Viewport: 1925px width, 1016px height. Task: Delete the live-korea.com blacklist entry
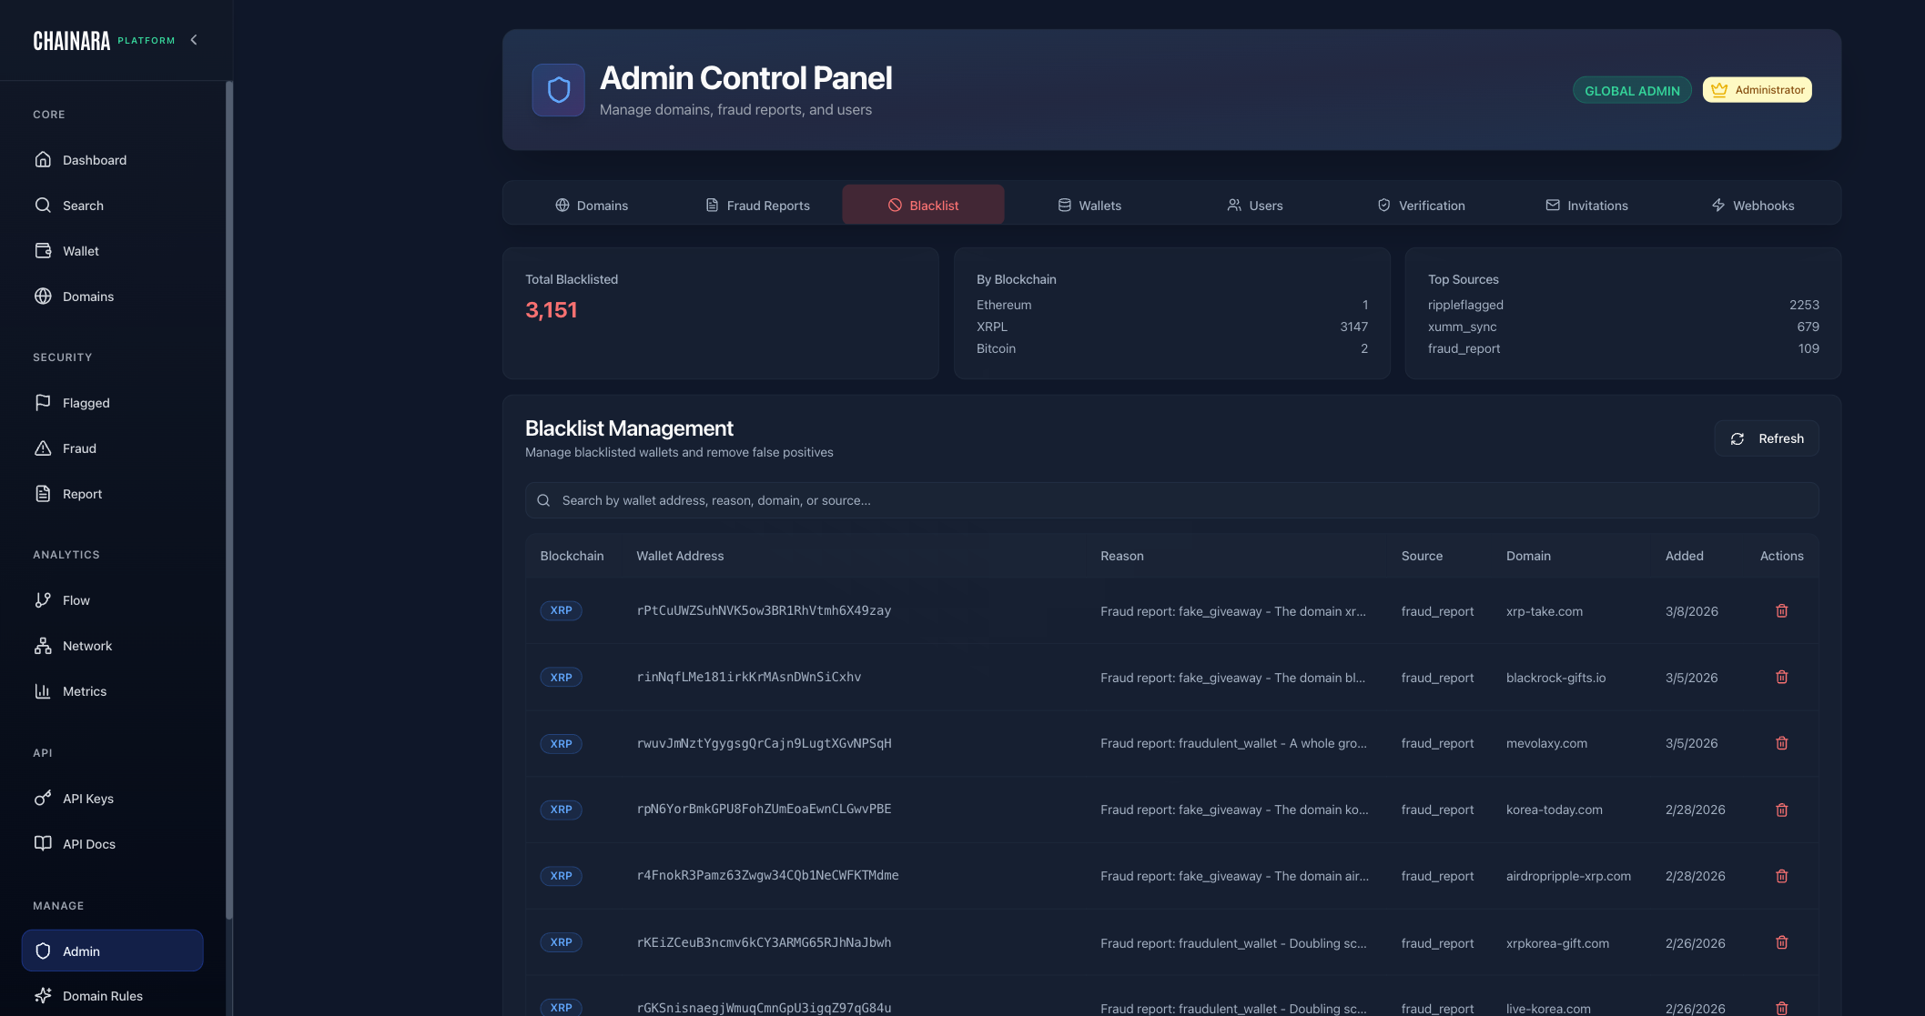1782,1008
